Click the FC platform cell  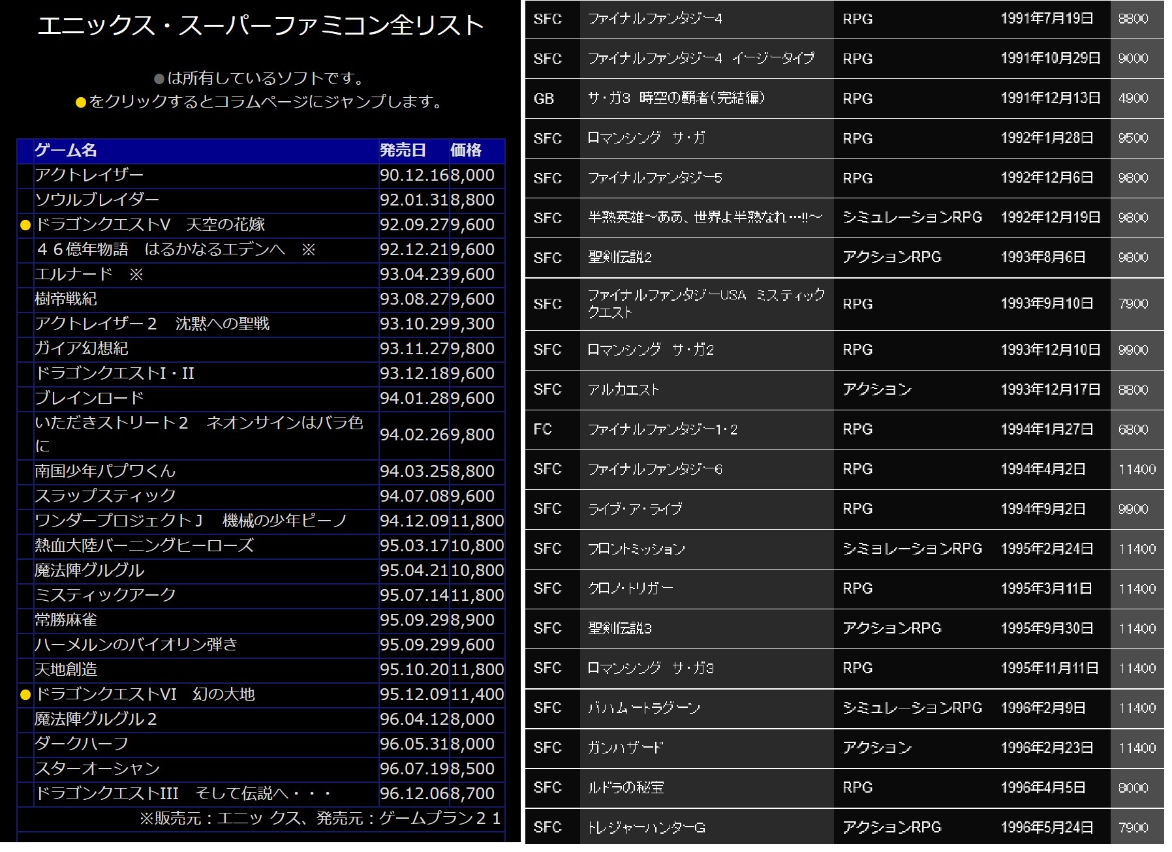point(542,429)
